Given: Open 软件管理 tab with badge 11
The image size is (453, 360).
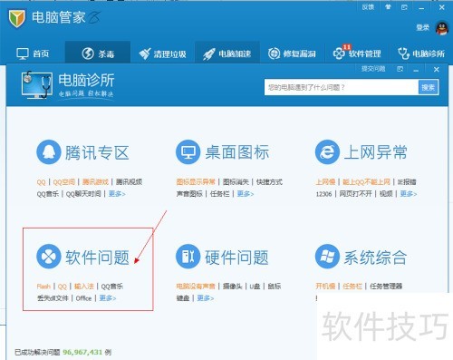Looking at the screenshot, I should 357,54.
